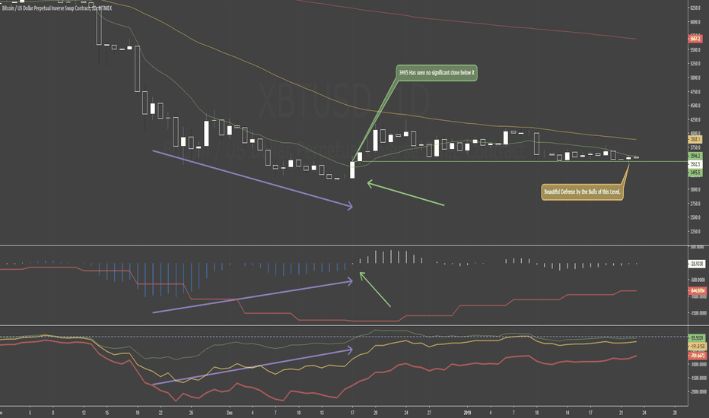Select the yellow 'Beautiful Defense by the Bulls' callout

[x=583, y=192]
